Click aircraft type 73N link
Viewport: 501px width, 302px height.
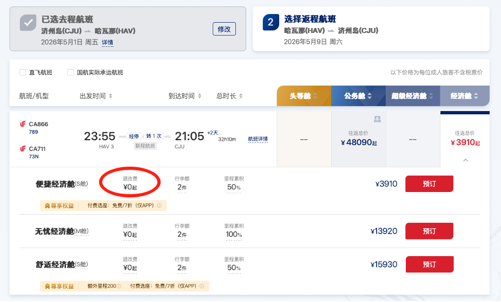[34, 156]
